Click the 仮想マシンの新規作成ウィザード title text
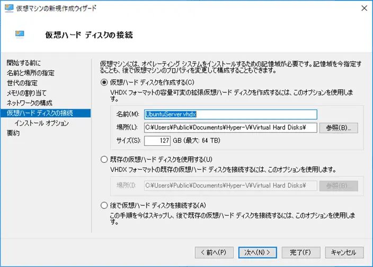 coord(56,8)
